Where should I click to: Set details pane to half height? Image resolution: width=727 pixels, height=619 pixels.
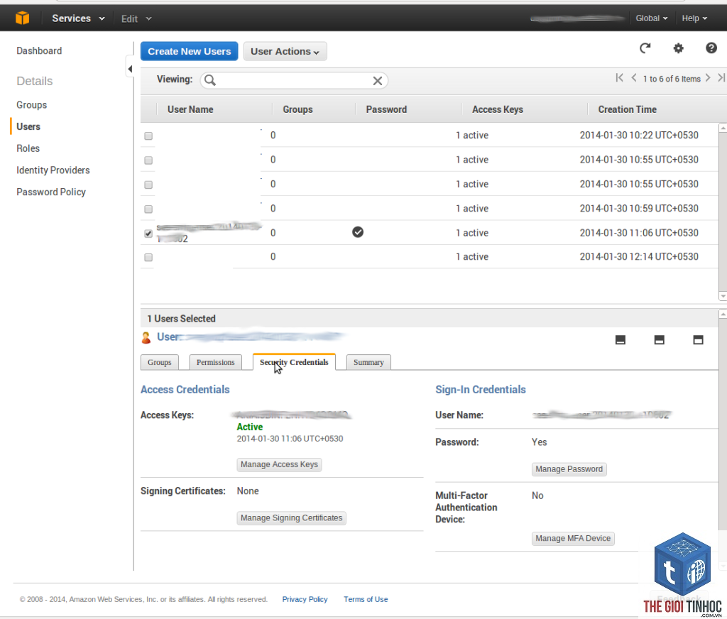coord(660,340)
